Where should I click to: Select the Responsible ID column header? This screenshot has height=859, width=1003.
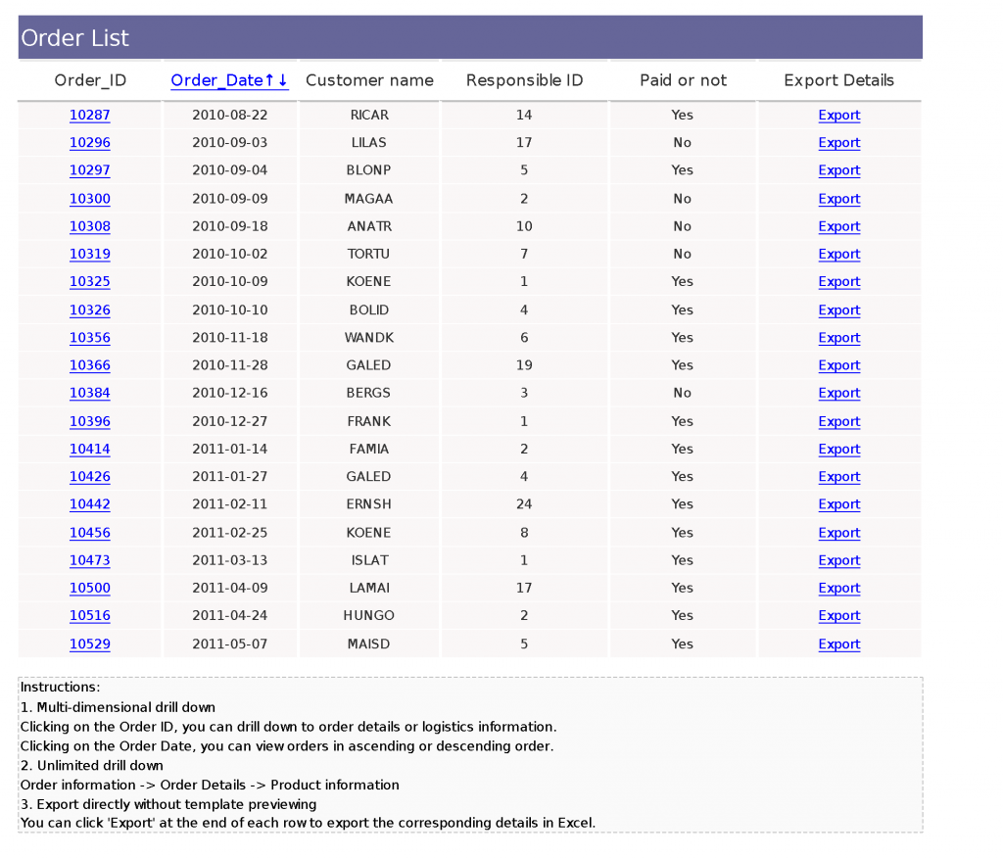525,80
